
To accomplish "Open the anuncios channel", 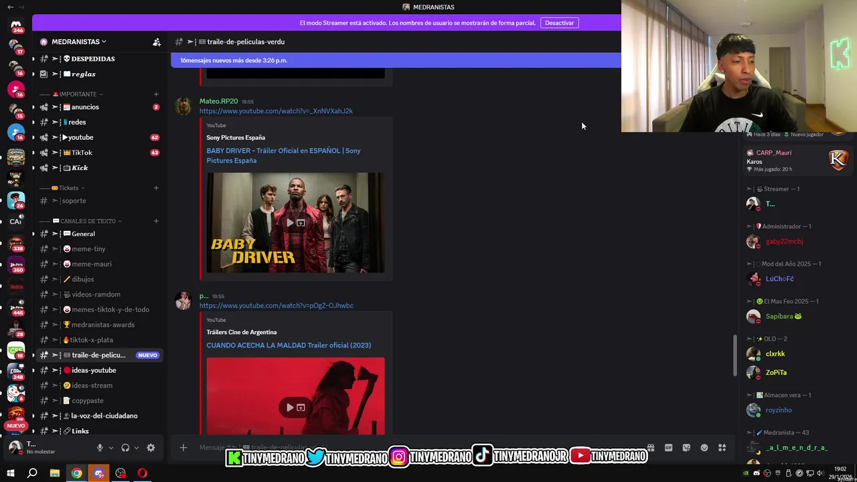I will coord(98,107).
